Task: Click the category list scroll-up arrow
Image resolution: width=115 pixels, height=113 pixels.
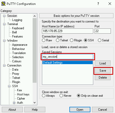Action: (x=35, y=16)
